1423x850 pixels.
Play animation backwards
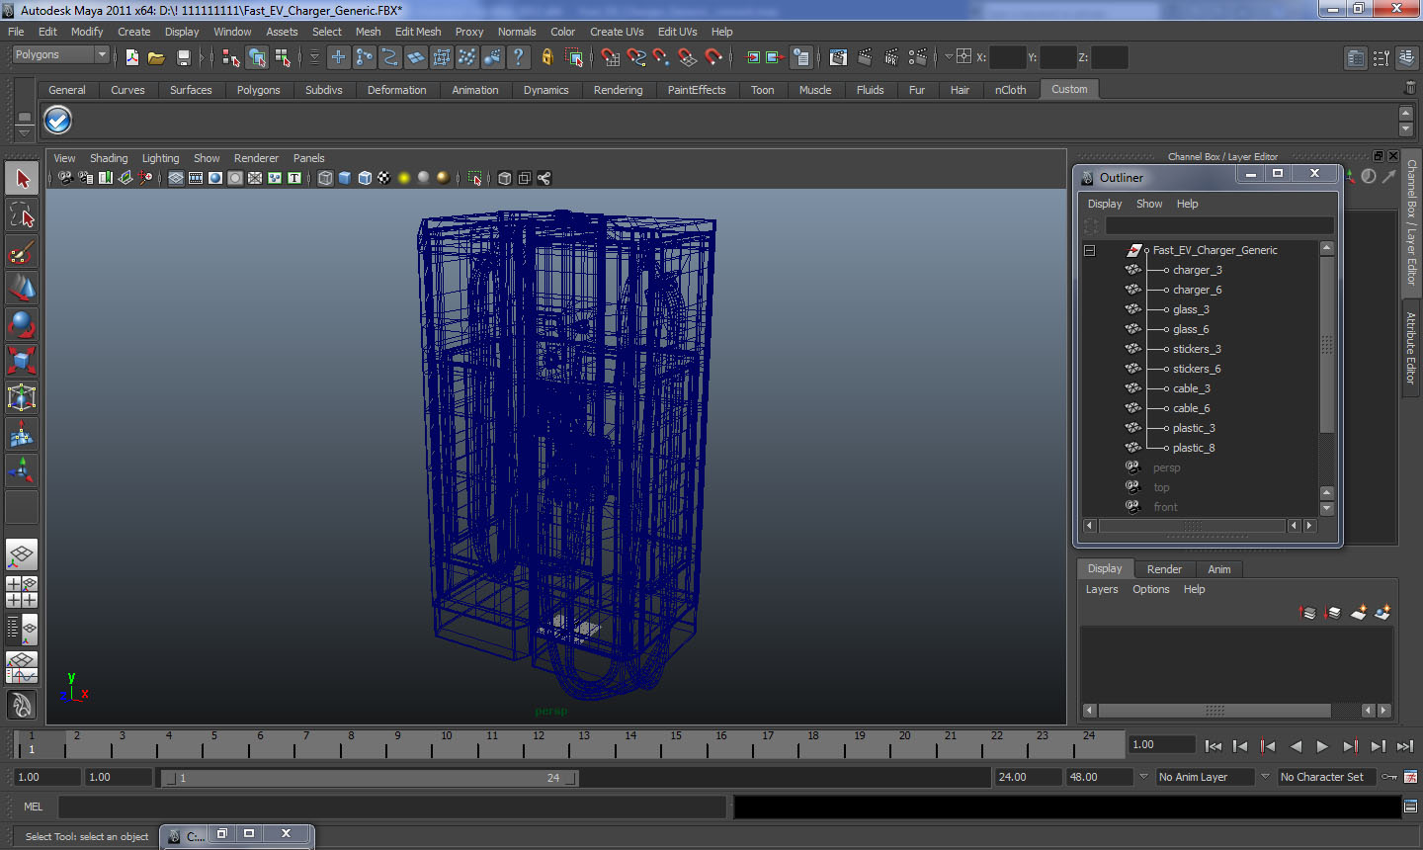pos(1296,746)
